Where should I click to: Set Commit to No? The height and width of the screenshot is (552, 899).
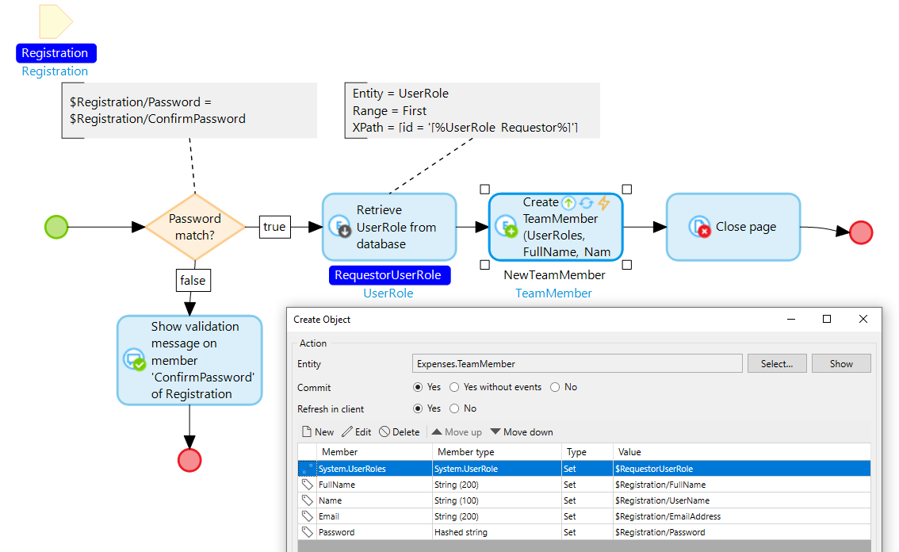click(555, 387)
